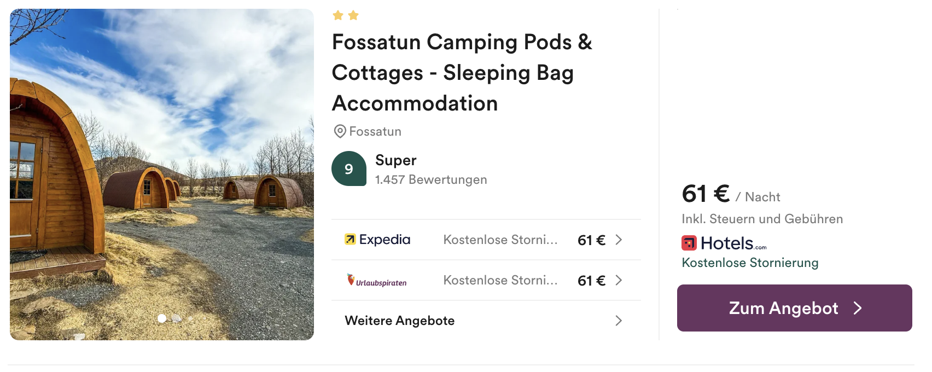Select the second image carousel dot

click(x=177, y=318)
